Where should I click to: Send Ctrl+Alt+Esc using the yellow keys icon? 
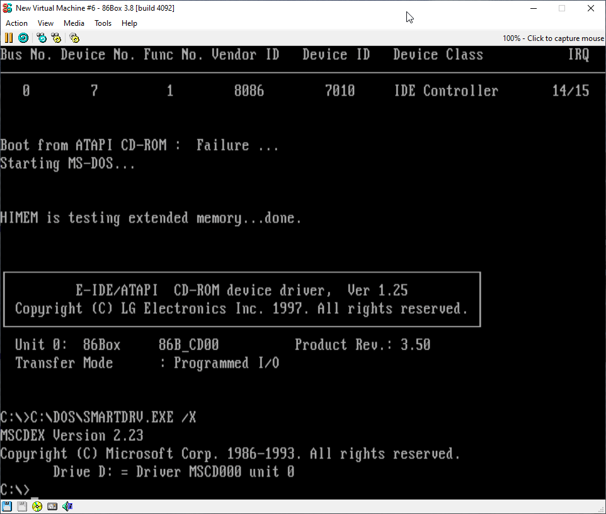[x=56, y=38]
